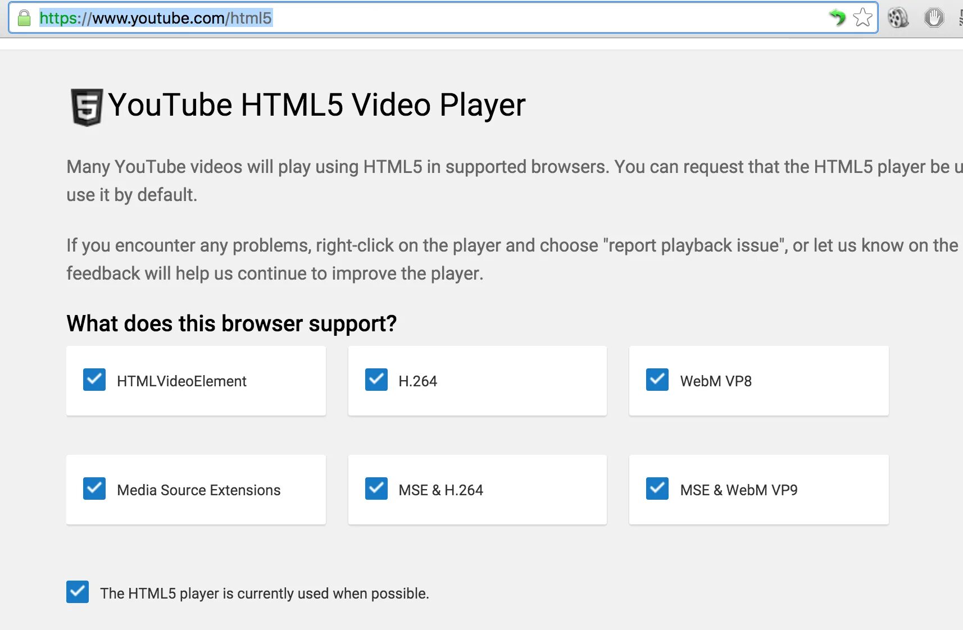This screenshot has height=630, width=963.
Task: Click the 'WebM VP8' label text
Action: 716,381
